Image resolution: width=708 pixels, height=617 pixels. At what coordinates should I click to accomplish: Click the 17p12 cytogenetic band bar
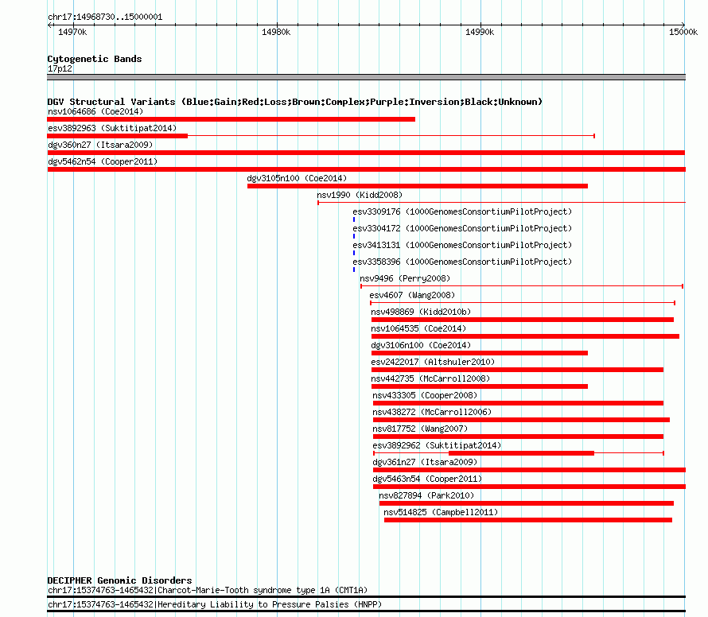tap(366, 77)
